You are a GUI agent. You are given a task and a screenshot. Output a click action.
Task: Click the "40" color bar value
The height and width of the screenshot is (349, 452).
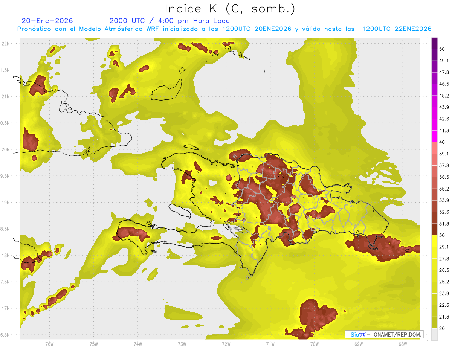click(443, 142)
